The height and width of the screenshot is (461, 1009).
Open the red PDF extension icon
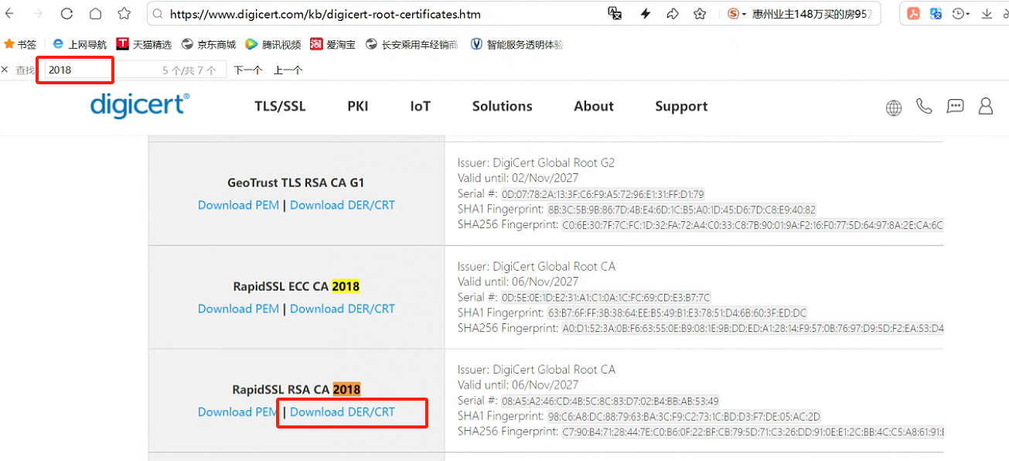click(x=913, y=14)
